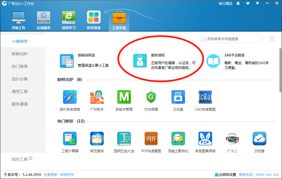Launch the PDF快速看图 tool
This screenshot has height=179, width=282.
[151, 139]
